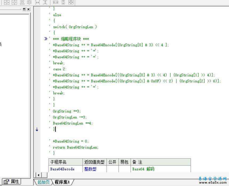Click the align bottom edges toolbar icon
This screenshot has width=229, height=186.
[22, 2]
